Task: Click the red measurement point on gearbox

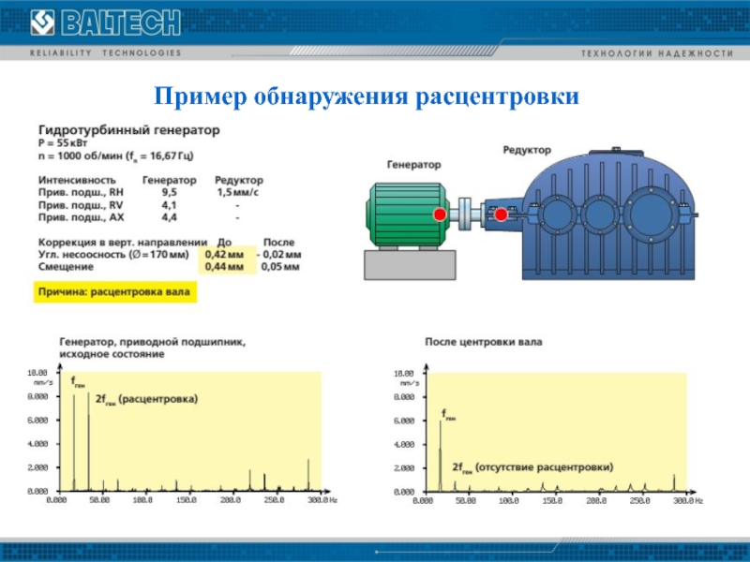Action: tap(501, 214)
